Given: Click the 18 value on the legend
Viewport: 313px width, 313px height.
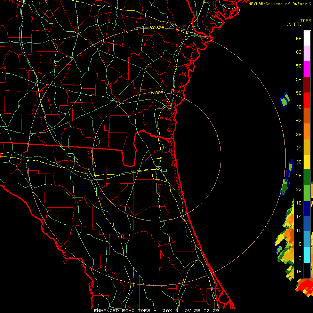Looking at the screenshot, I should pos(299,203).
